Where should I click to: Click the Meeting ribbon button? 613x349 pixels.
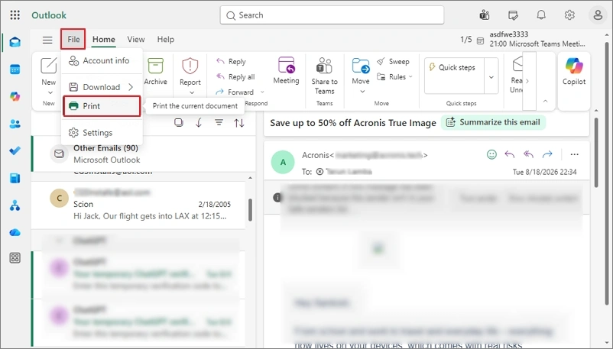pos(286,71)
